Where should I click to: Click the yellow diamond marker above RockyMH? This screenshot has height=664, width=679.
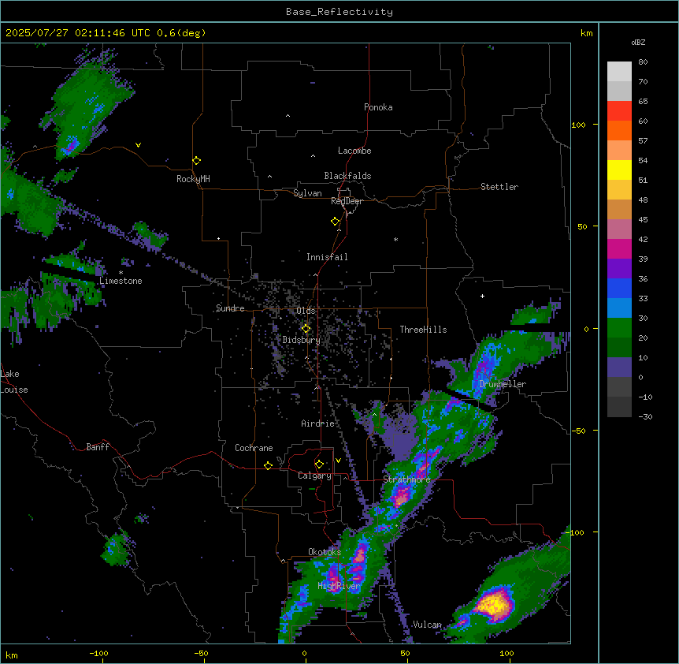(197, 161)
